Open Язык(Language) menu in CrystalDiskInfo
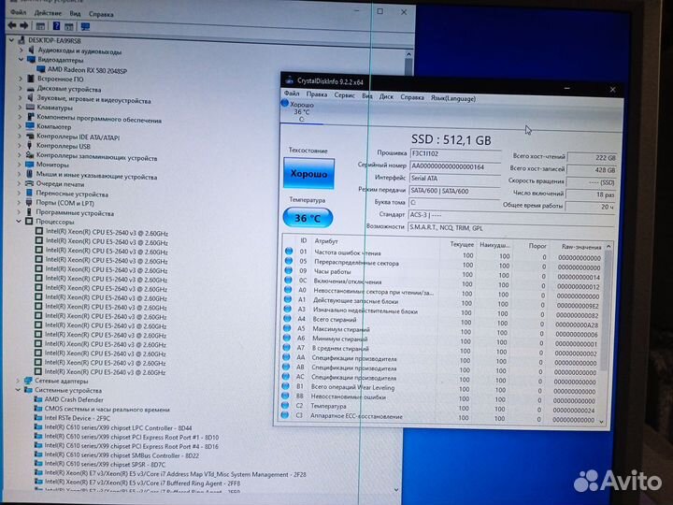Viewport: 673px width, 505px height. (453, 98)
